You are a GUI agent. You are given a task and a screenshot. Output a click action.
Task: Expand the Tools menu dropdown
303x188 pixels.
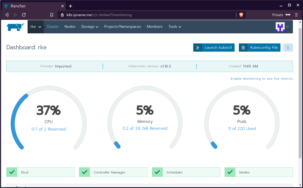[x=175, y=27]
